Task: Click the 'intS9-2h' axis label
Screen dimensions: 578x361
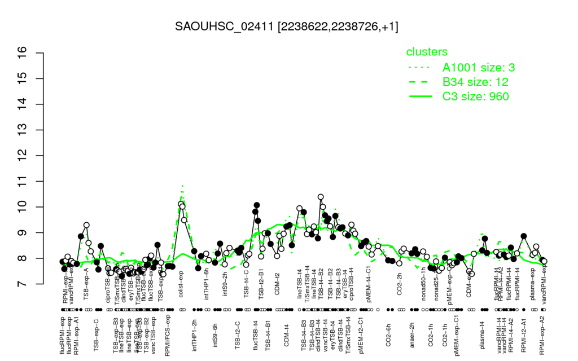Action: (x=225, y=284)
